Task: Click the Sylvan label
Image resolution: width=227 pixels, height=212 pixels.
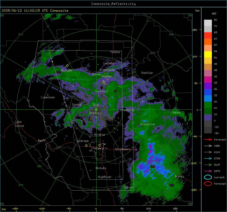Action: tap(96, 74)
